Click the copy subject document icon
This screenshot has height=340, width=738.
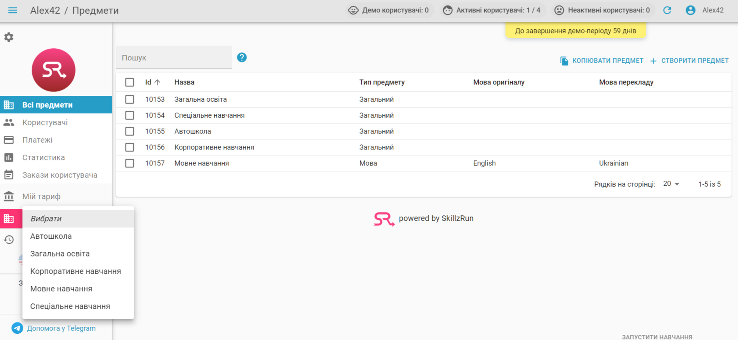[x=564, y=61]
